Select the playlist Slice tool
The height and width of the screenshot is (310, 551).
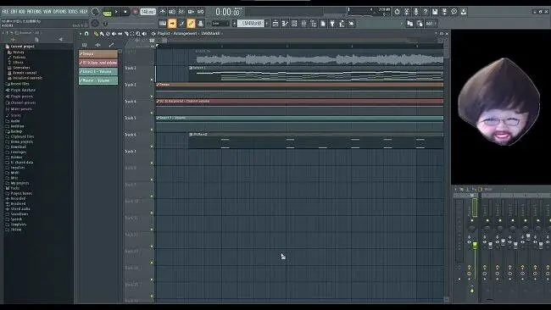[126, 34]
